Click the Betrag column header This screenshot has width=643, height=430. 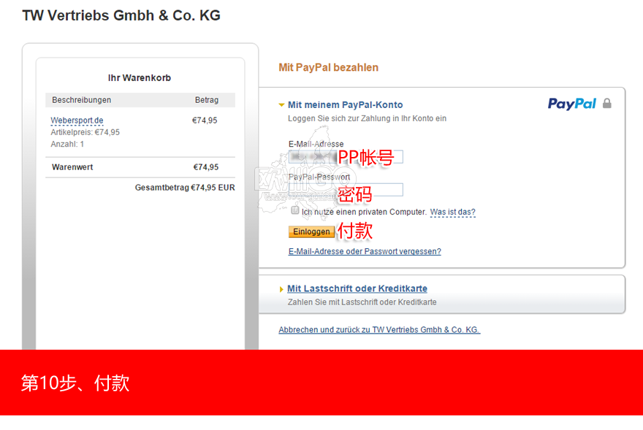coord(207,100)
